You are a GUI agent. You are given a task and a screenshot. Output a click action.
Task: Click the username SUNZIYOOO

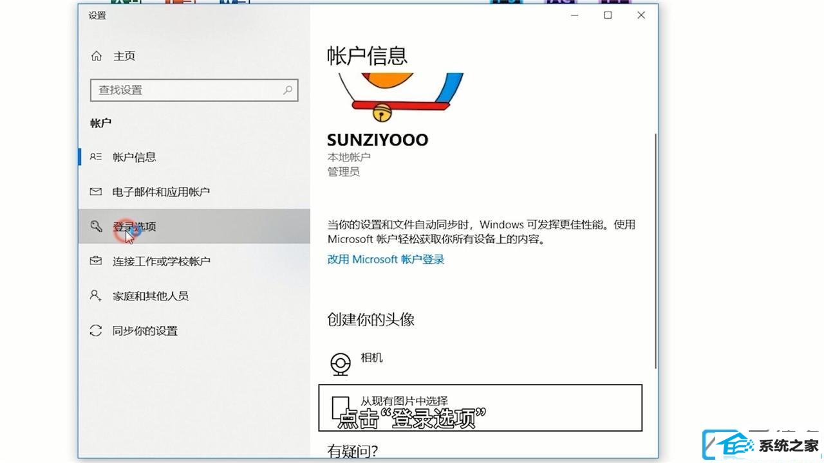pos(378,140)
